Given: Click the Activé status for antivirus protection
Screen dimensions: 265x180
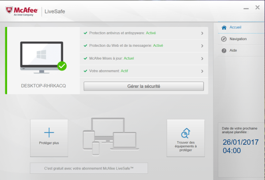Looking at the screenshot, I should (x=151, y=33).
